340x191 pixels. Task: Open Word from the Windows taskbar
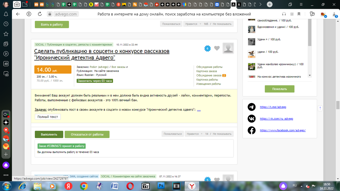click(x=115, y=186)
